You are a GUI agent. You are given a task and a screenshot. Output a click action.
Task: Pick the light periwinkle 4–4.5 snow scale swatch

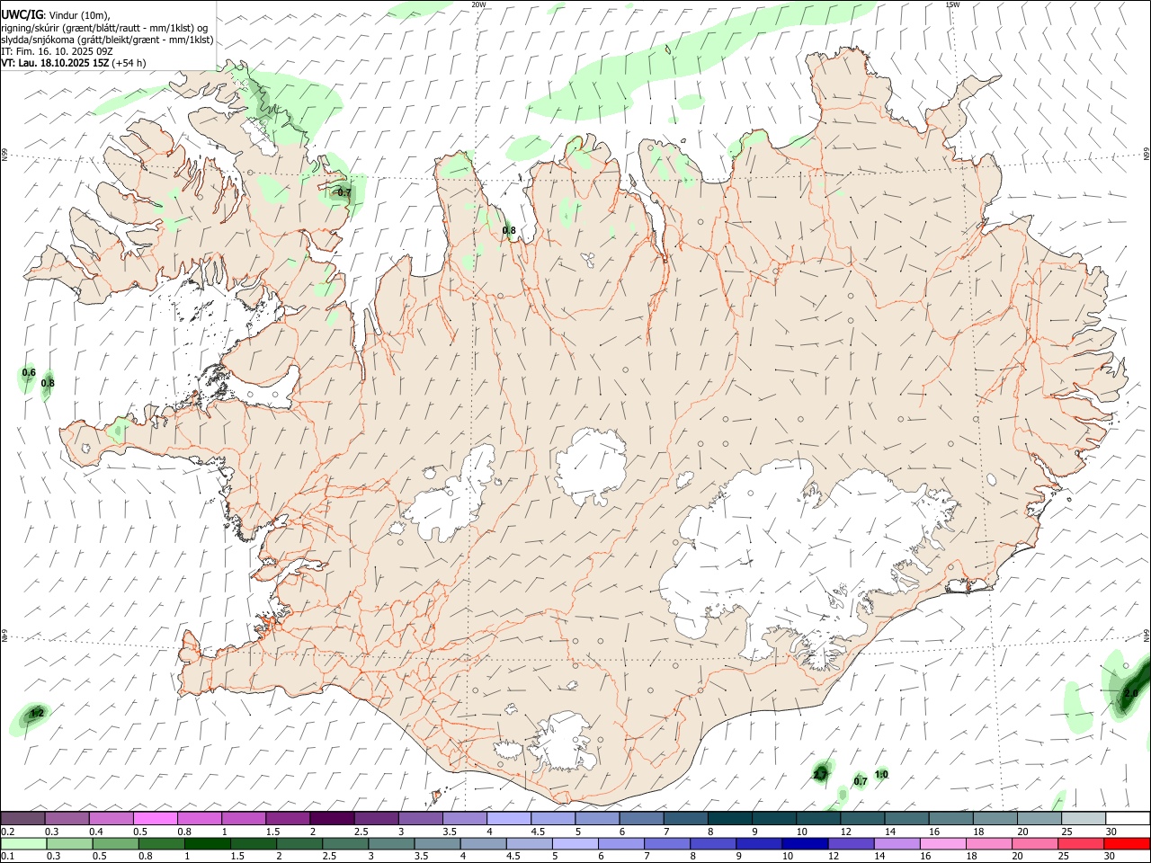(509, 819)
